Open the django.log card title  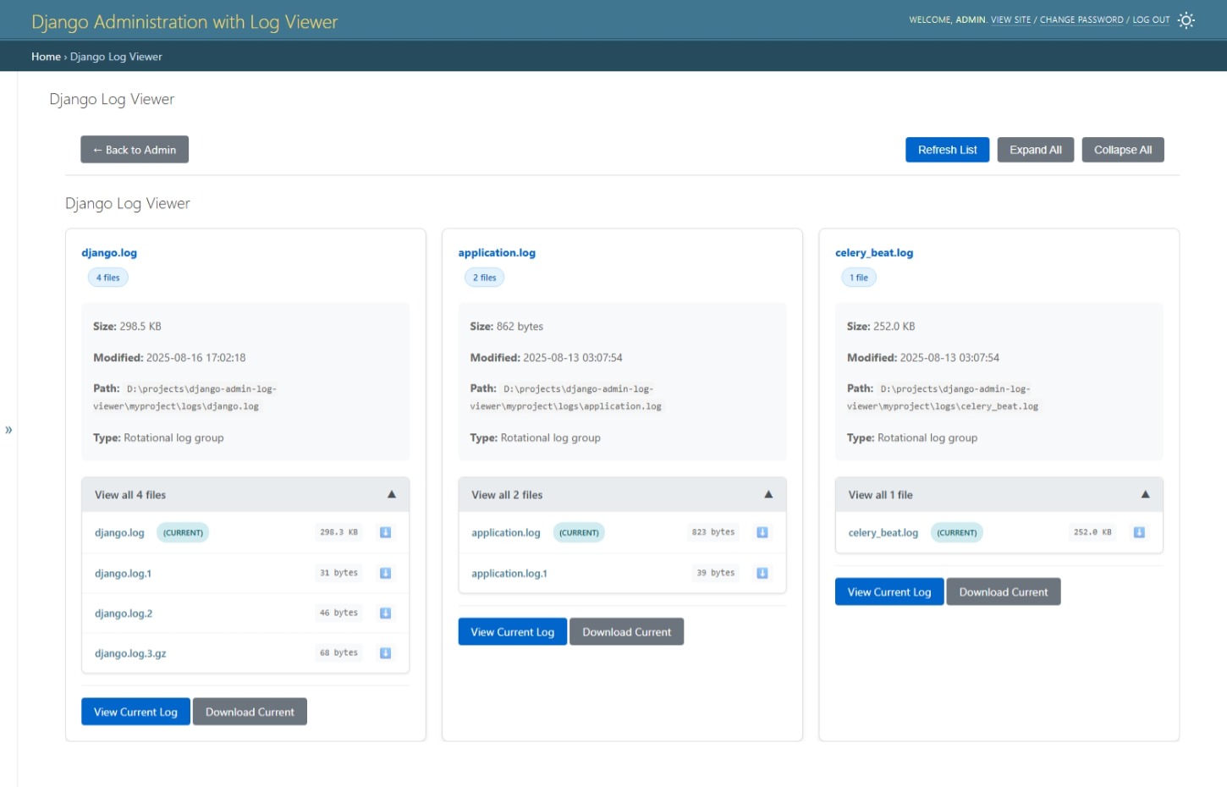[x=109, y=253]
